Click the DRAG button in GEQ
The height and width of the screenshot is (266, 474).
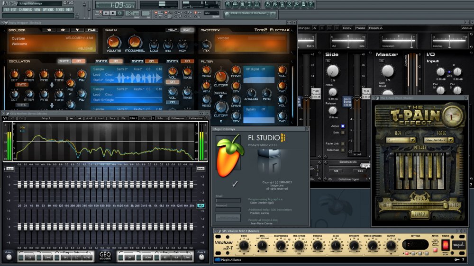point(201,168)
